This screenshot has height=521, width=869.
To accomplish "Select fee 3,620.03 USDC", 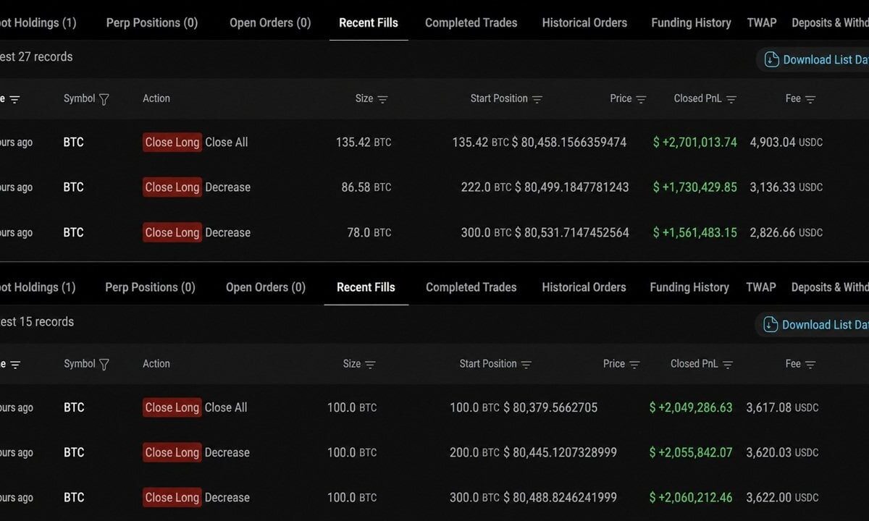I will tap(783, 453).
